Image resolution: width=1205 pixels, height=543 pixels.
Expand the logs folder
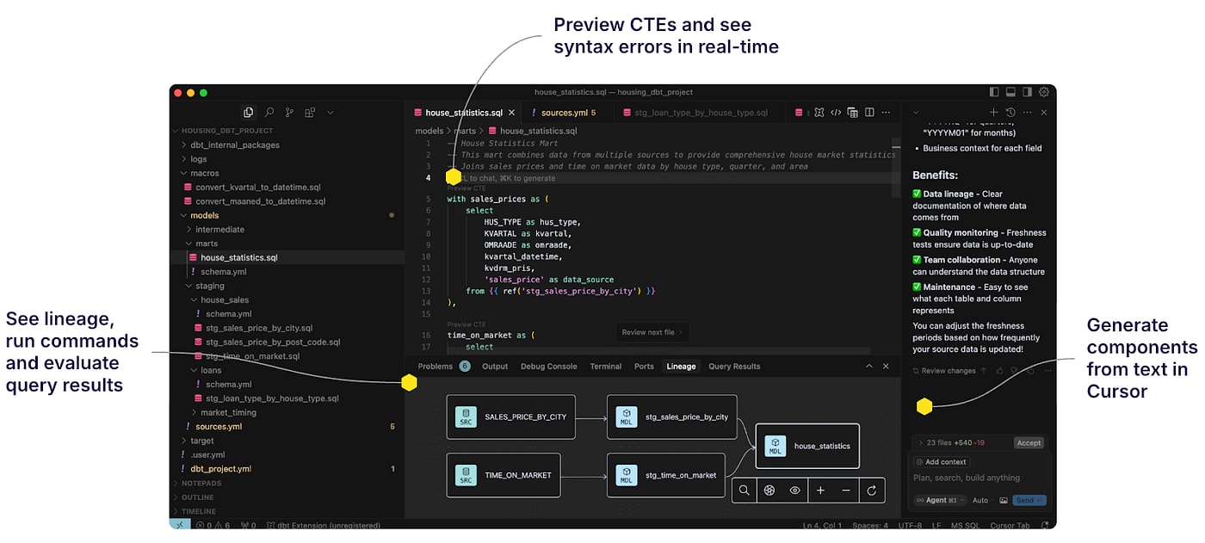point(199,159)
